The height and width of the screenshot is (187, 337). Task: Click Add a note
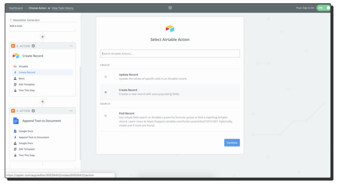tap(16, 26)
